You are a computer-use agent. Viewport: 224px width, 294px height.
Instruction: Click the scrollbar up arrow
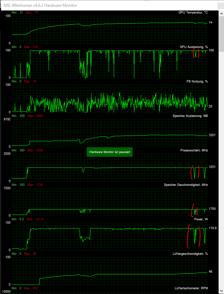[x=221, y=14]
